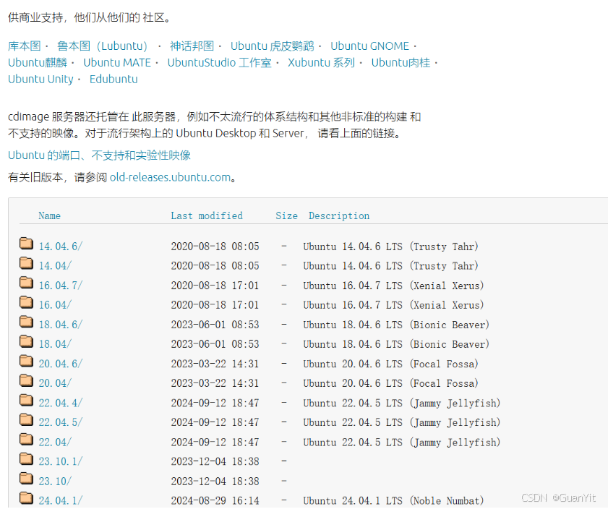The image size is (608, 509).
Task: Click timestamp in the 14.04/ row
Action: click(215, 266)
